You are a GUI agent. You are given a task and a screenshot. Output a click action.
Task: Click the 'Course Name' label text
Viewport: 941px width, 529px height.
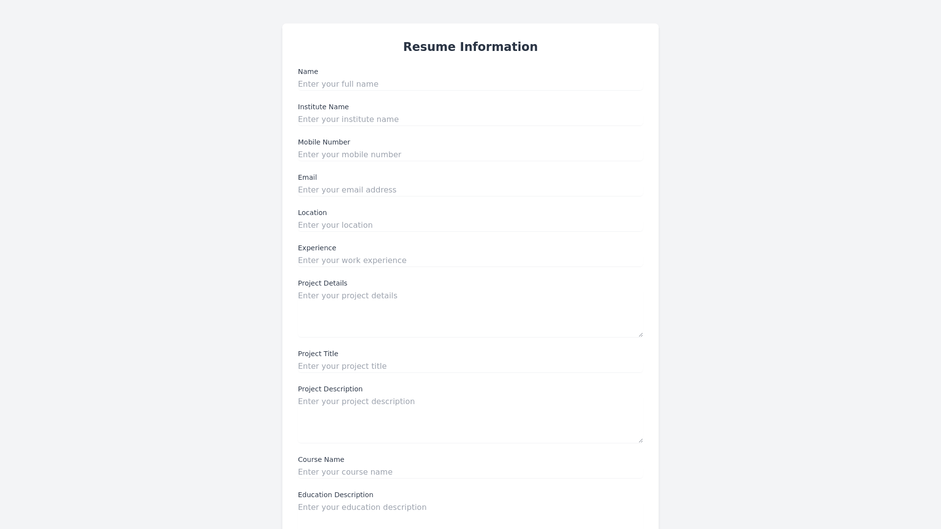pyautogui.click(x=321, y=459)
